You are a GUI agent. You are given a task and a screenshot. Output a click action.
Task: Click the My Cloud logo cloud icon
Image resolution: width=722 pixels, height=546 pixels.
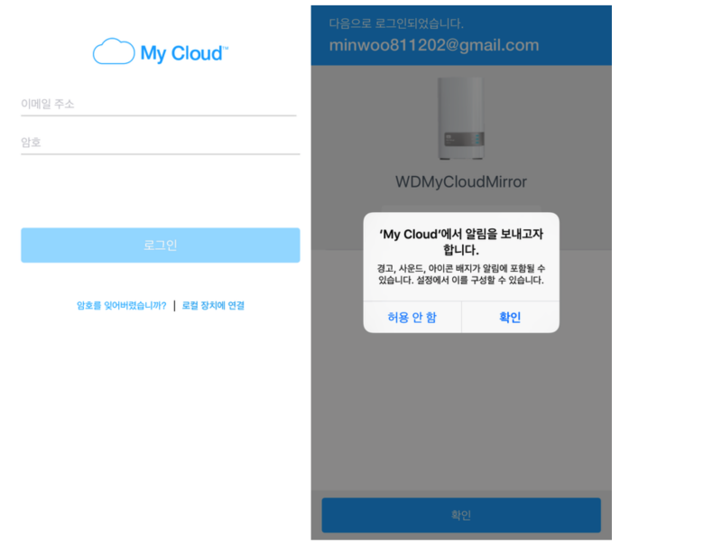tap(114, 51)
